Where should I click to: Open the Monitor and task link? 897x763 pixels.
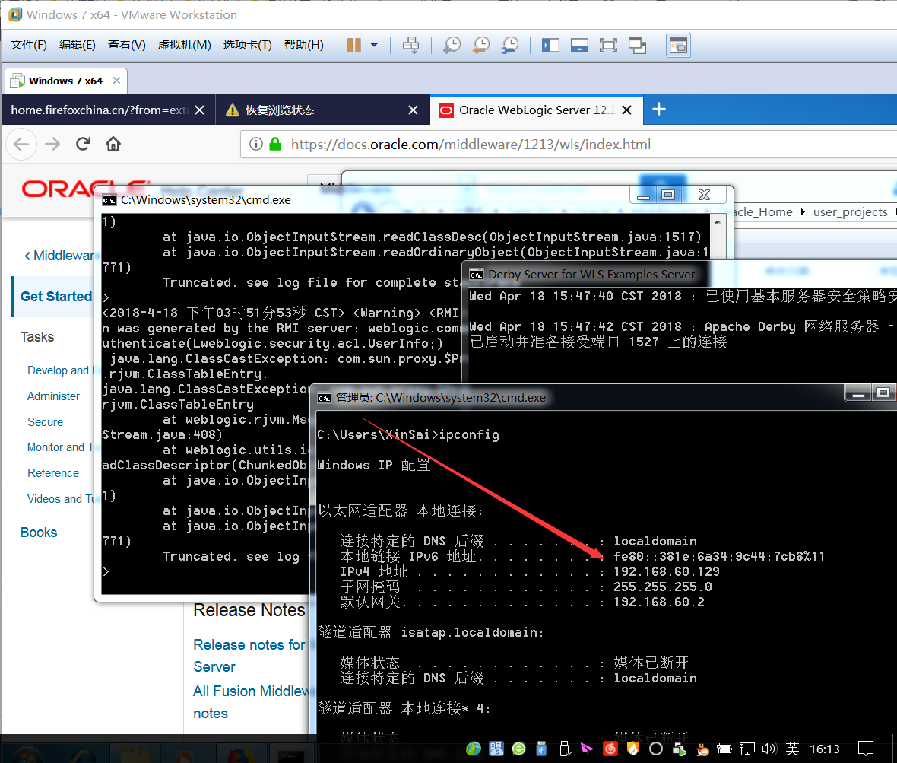[x=60, y=447]
